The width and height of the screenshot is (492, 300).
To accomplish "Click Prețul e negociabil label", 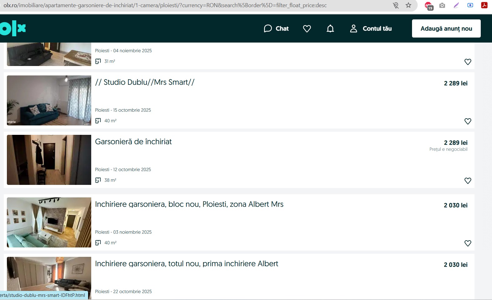I will 448,149.
